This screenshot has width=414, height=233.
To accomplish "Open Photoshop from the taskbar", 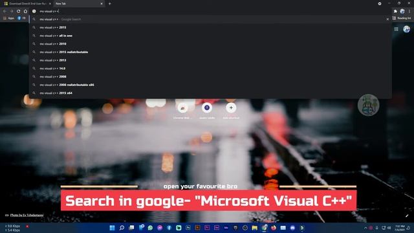I will tap(188, 228).
